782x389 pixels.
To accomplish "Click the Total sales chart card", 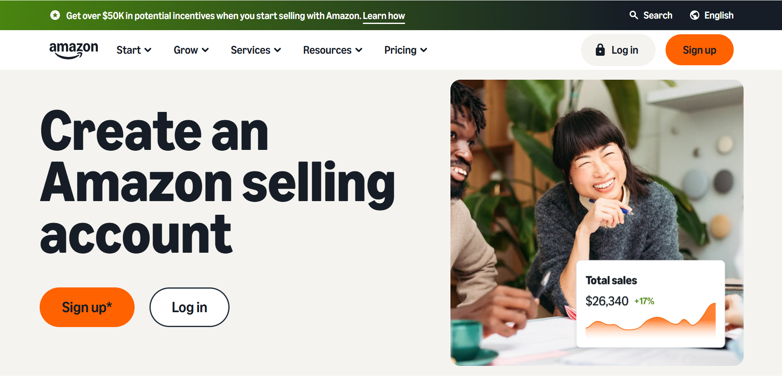I will [x=650, y=304].
